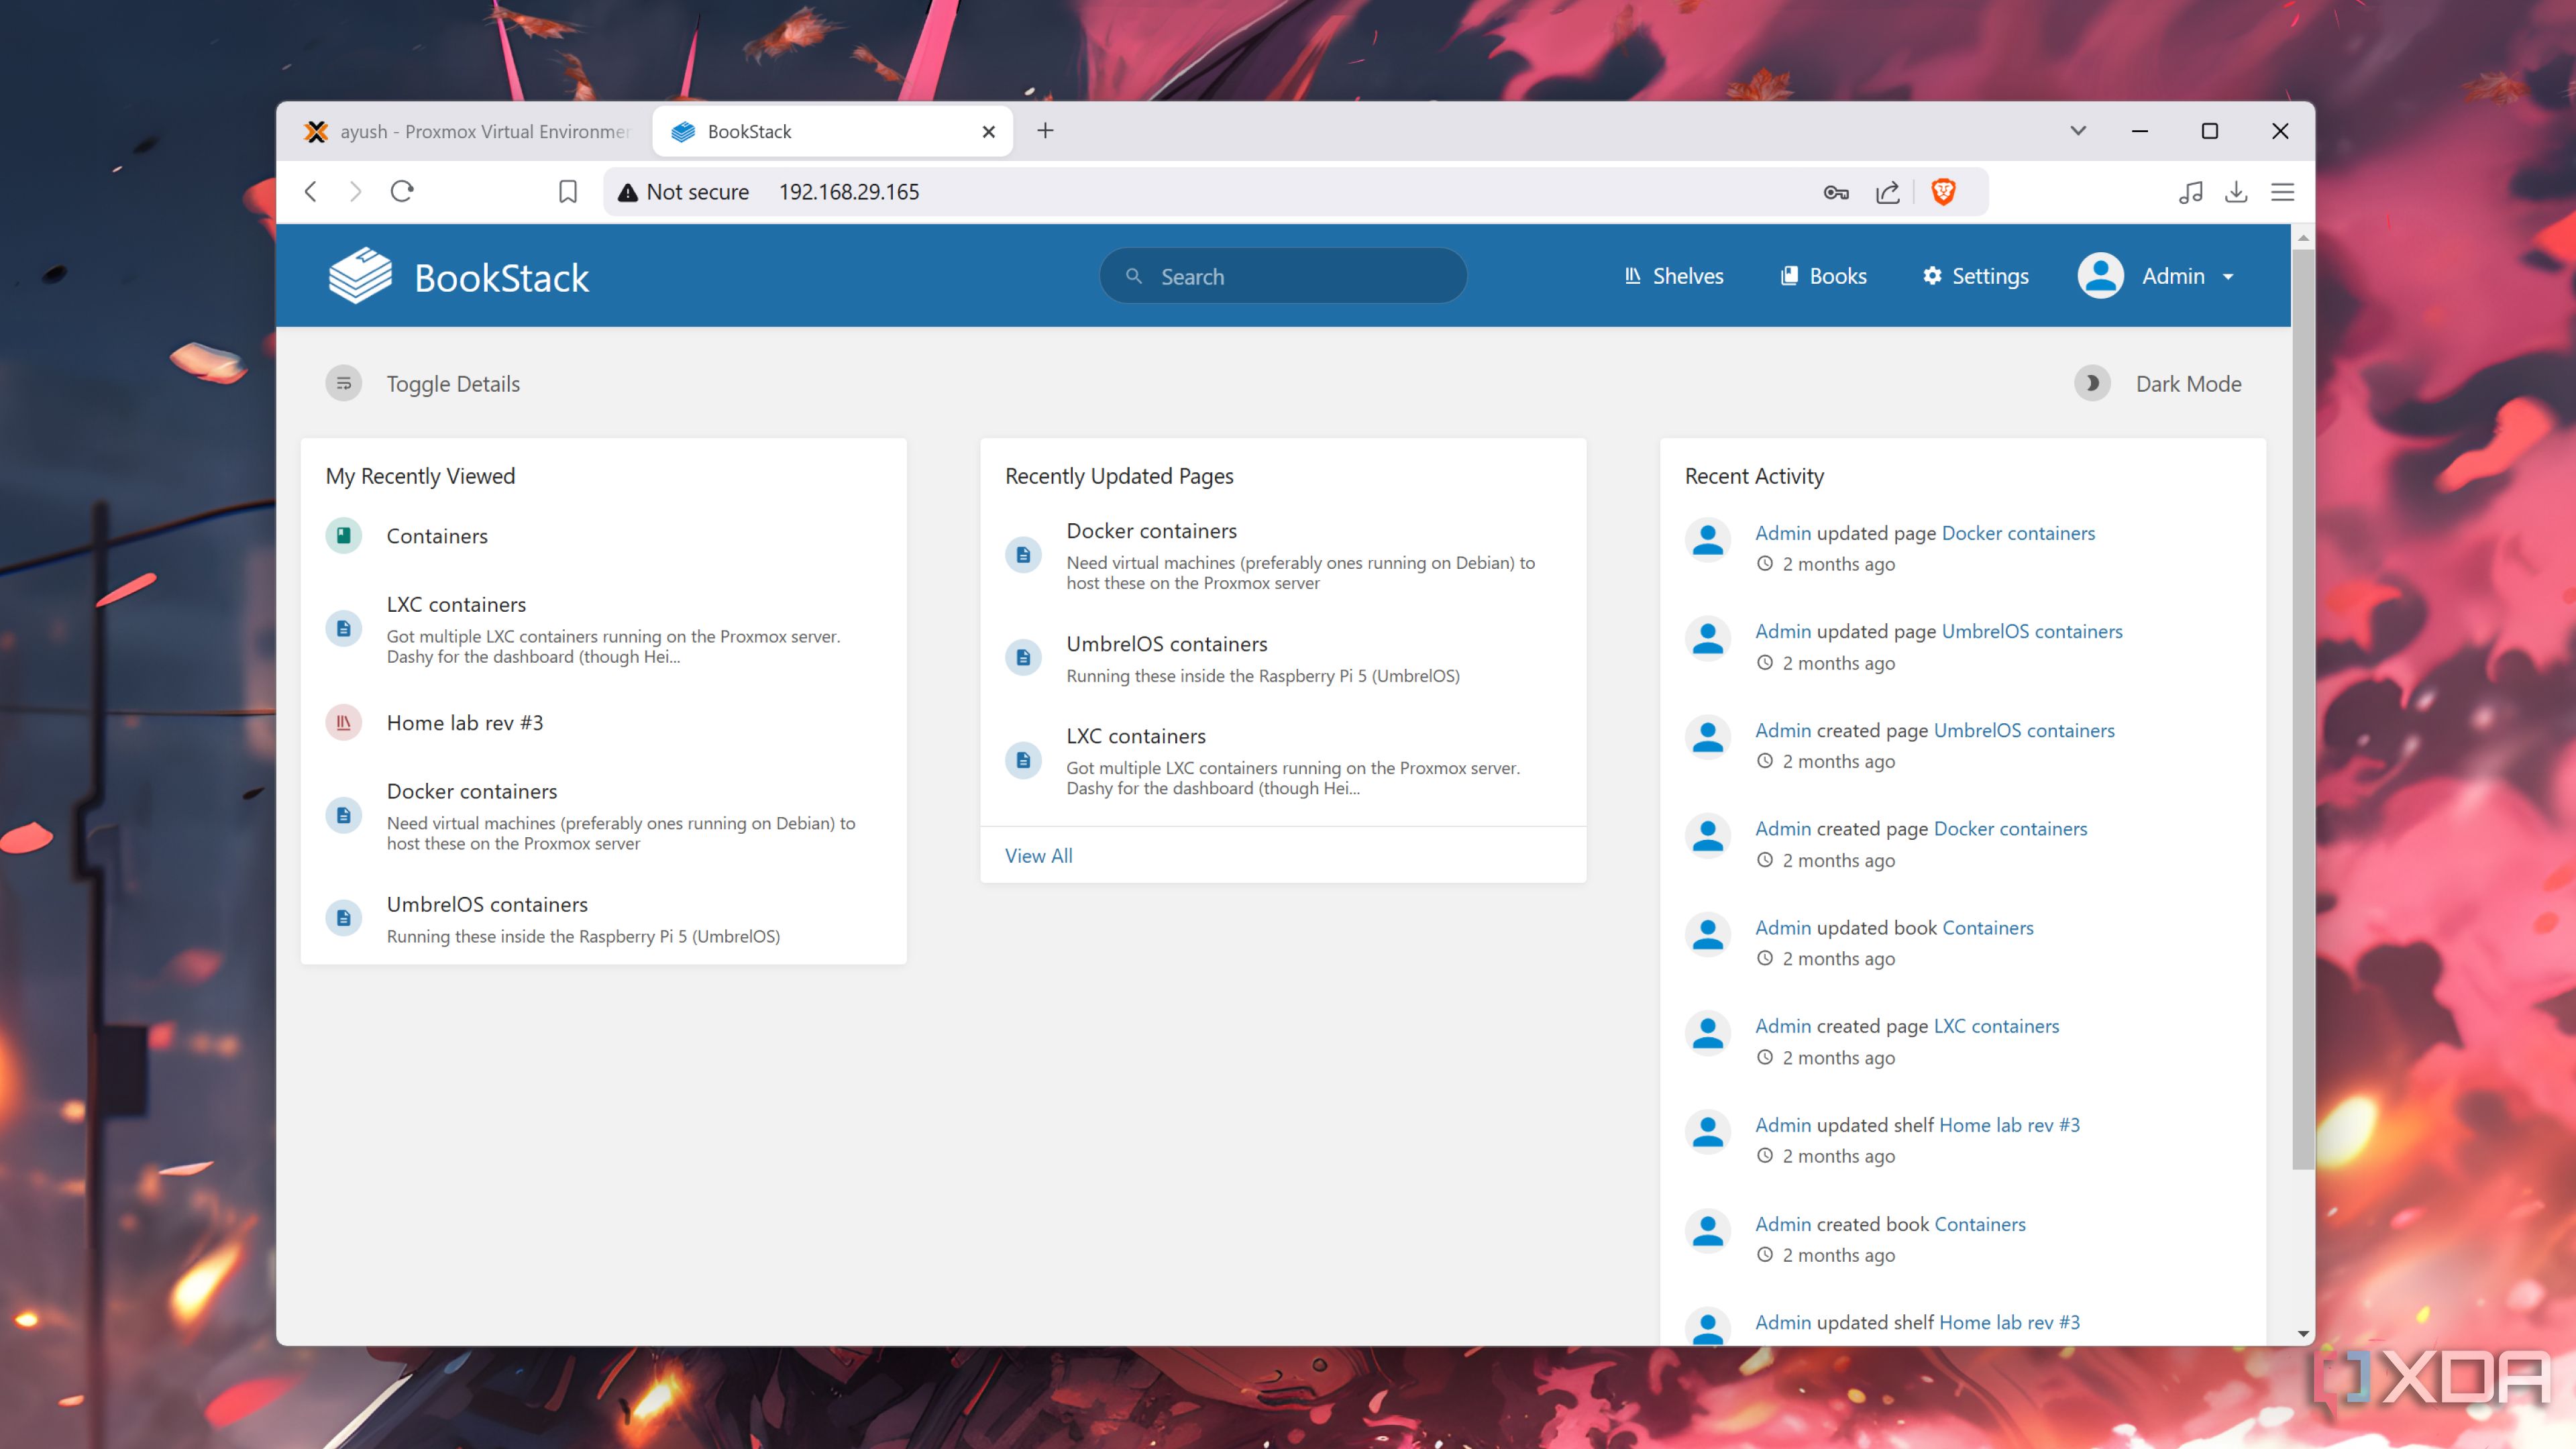Go back with the back arrow
The width and height of the screenshot is (2576, 1449).
tap(311, 191)
